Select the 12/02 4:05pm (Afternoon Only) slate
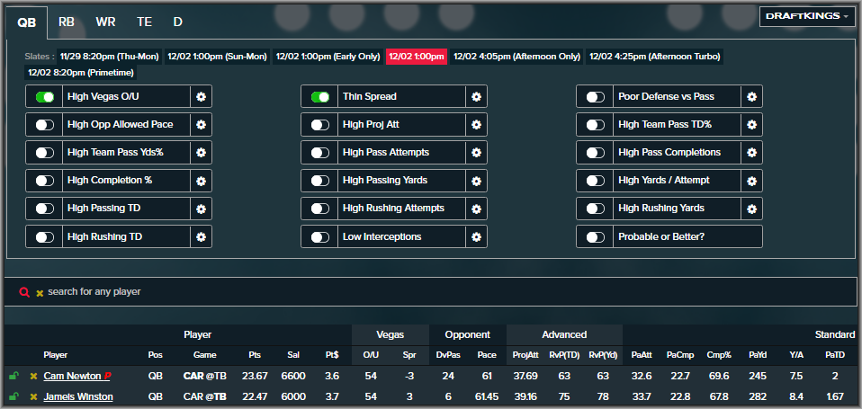 [x=516, y=57]
